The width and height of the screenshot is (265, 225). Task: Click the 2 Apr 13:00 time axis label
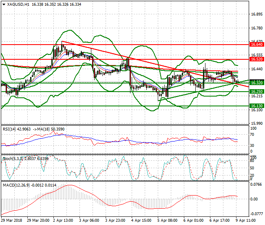63,220
